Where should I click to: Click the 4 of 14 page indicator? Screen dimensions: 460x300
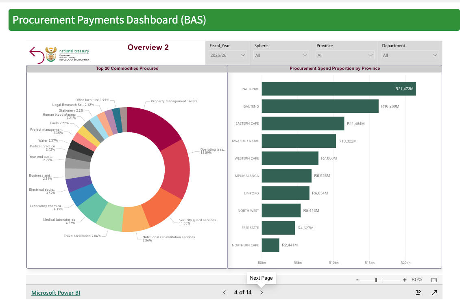243,292
